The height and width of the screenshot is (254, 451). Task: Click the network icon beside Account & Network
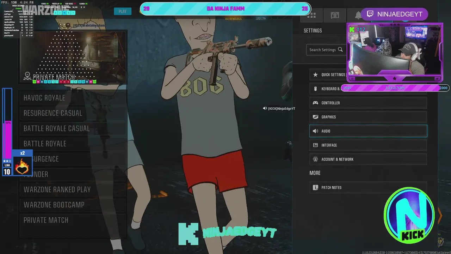315,159
